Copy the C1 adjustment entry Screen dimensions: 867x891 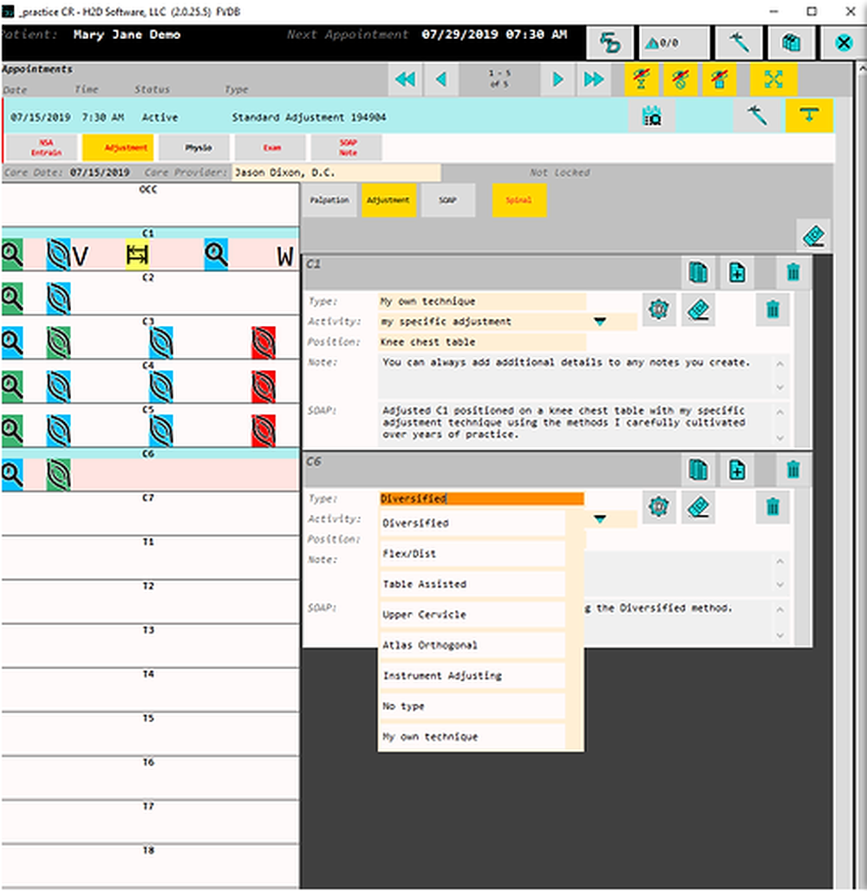(698, 273)
